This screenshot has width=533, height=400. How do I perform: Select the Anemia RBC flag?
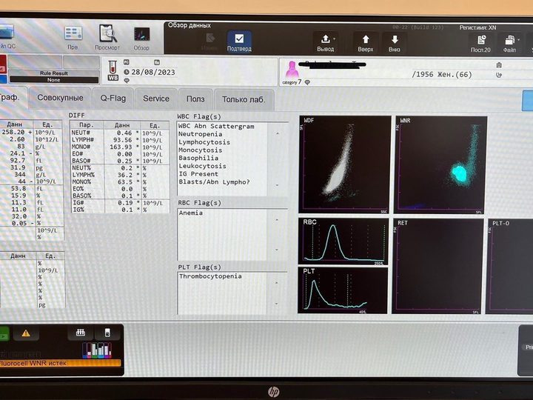click(x=191, y=213)
